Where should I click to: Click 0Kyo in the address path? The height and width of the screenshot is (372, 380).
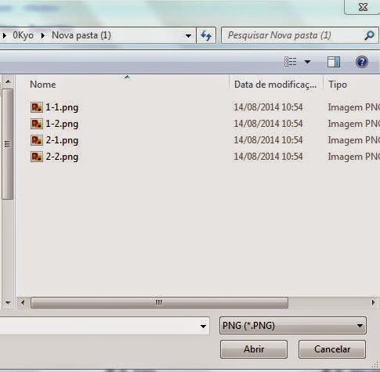click(23, 35)
